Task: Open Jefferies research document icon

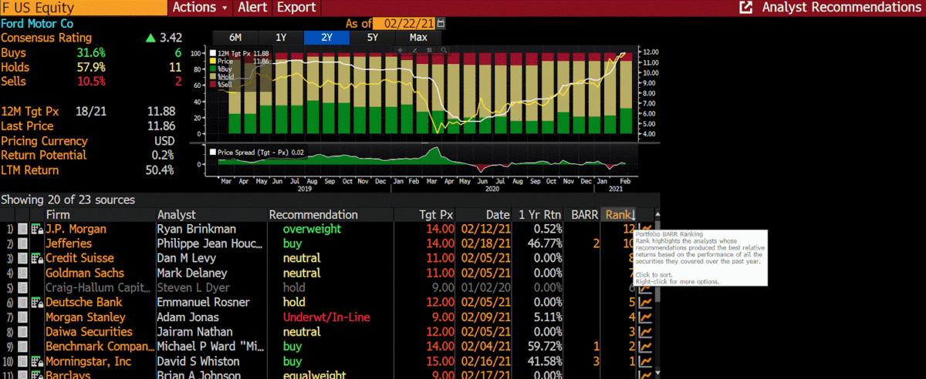Action: pyautogui.click(x=22, y=244)
